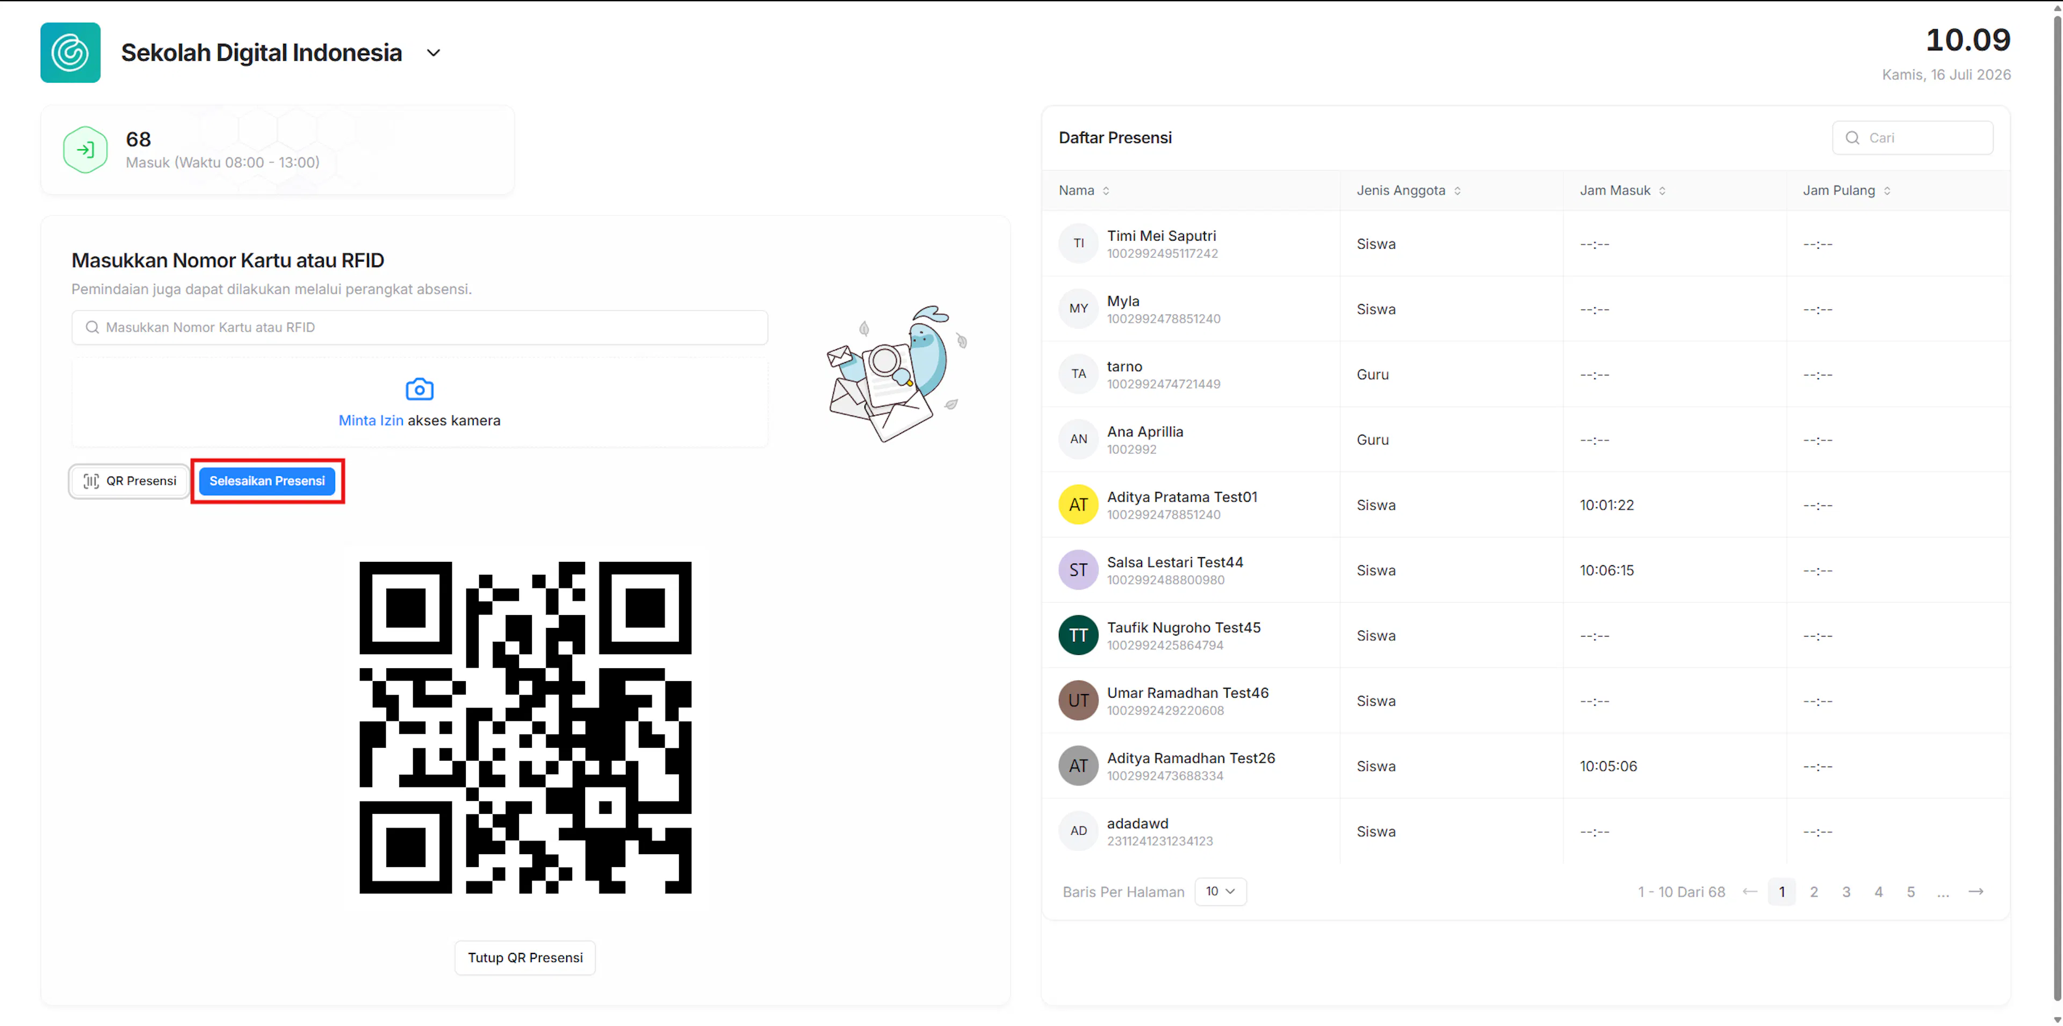Image resolution: width=2063 pixels, height=1026 pixels.
Task: Click the name Taufik Nugroho Test45
Action: coord(1184,628)
